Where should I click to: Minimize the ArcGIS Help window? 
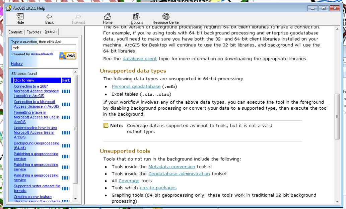313,8
